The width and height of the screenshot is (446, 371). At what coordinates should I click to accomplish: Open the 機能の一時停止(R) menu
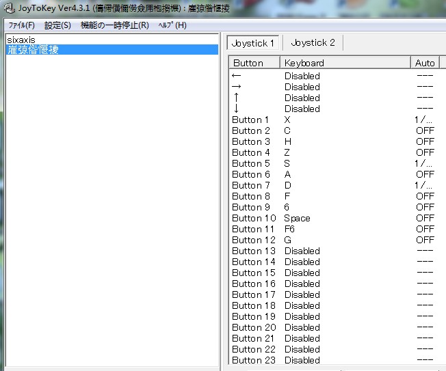coord(114,25)
